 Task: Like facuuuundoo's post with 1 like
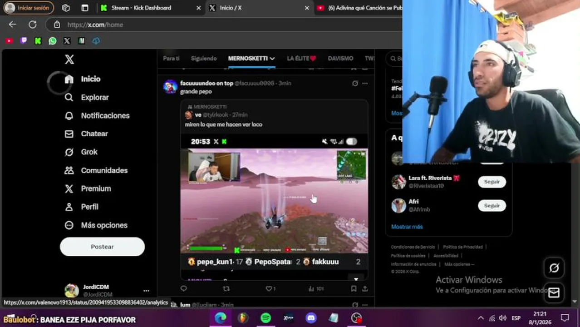270,288
